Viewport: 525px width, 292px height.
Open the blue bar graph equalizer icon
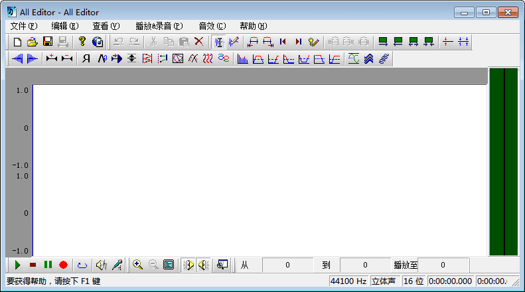tap(242, 59)
